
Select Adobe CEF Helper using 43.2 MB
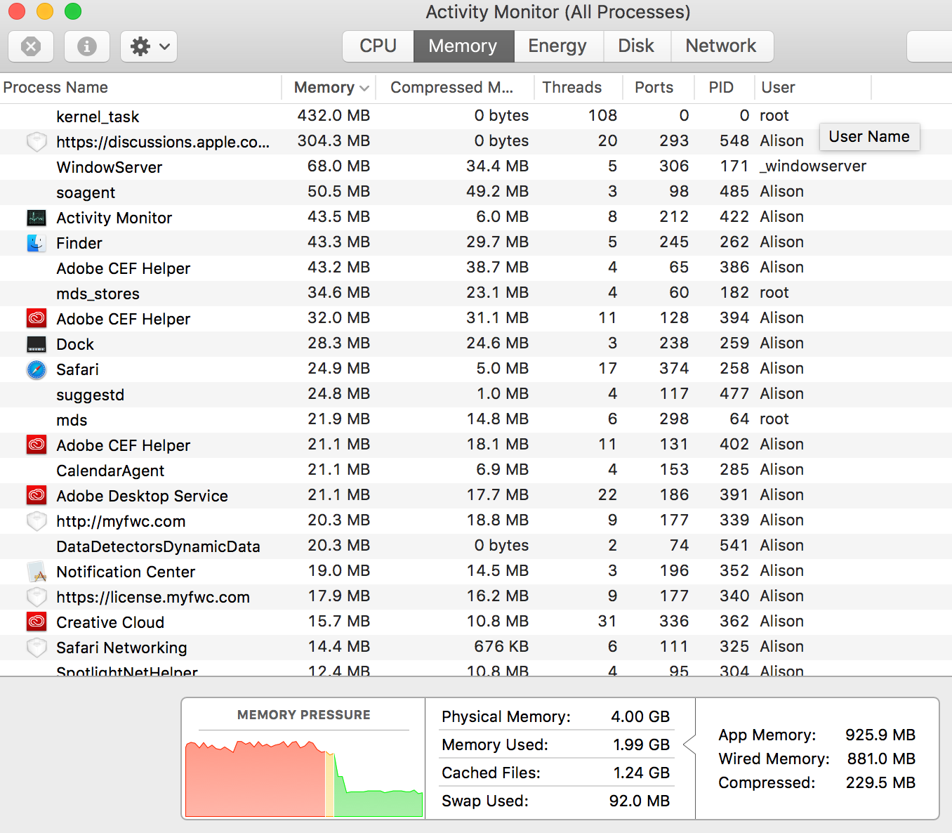tap(124, 268)
